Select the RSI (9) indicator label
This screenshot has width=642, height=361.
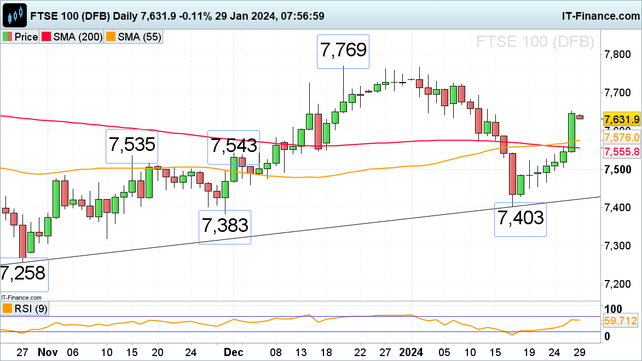pyautogui.click(x=31, y=308)
